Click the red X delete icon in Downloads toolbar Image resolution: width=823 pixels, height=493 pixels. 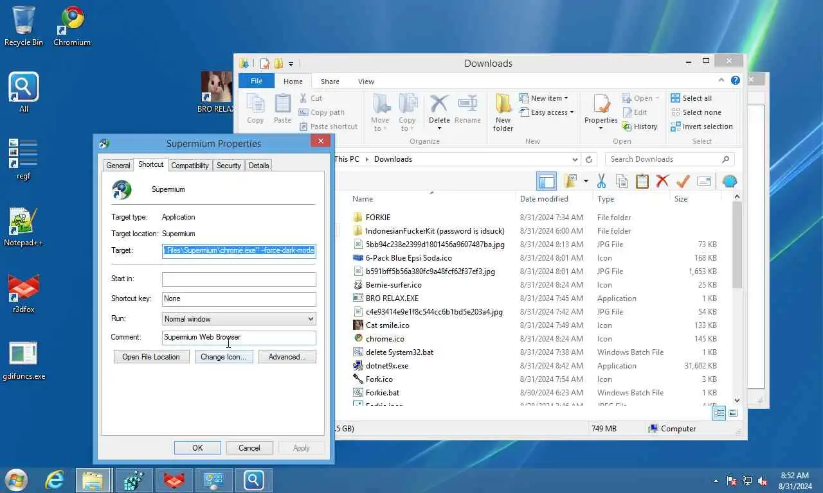pos(662,181)
